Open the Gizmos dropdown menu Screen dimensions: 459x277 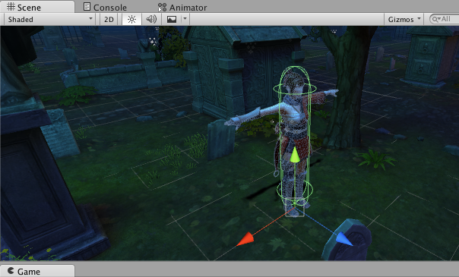click(x=404, y=19)
